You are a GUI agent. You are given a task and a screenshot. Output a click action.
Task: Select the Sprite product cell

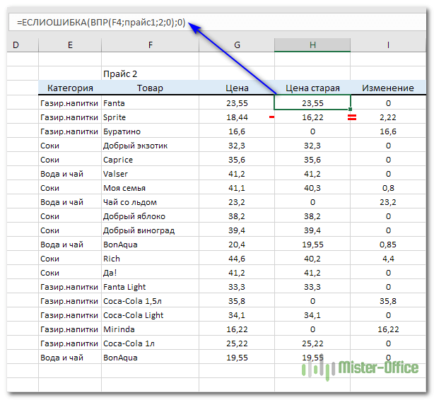(x=151, y=117)
